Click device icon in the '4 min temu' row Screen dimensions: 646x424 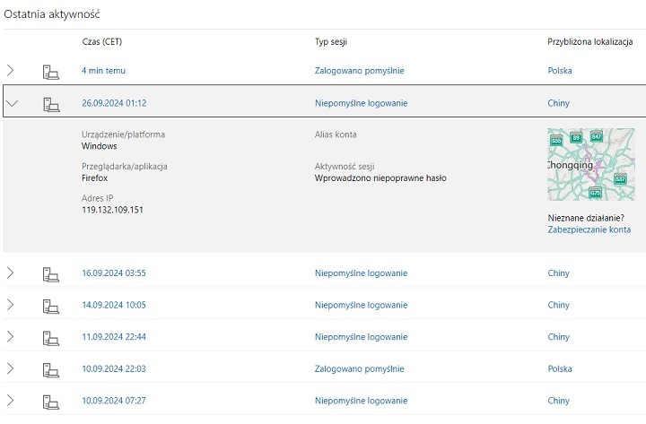tap(51, 71)
